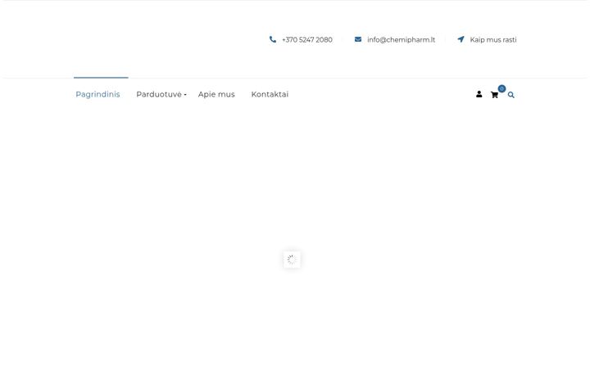Viewport: 590px width, 368px height.
Task: Click the envelope icon next to info@chemipharm.lt
Action: [358, 39]
